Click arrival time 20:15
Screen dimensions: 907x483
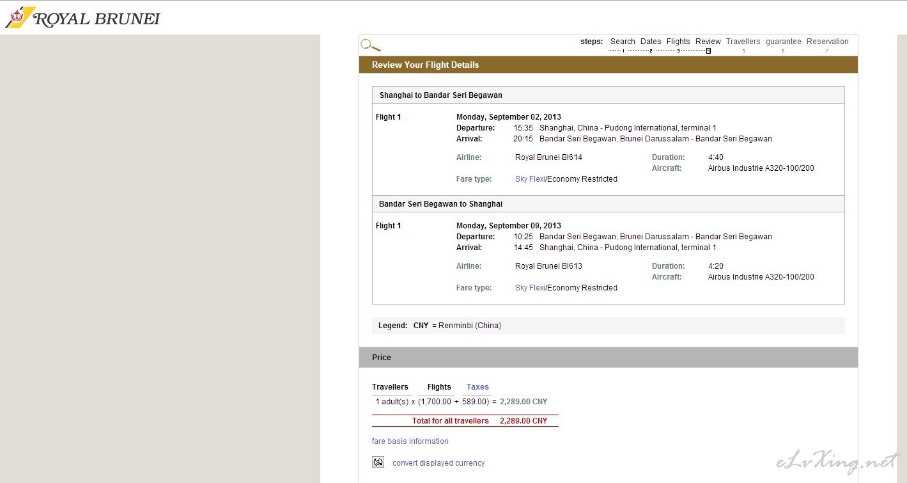coord(523,139)
